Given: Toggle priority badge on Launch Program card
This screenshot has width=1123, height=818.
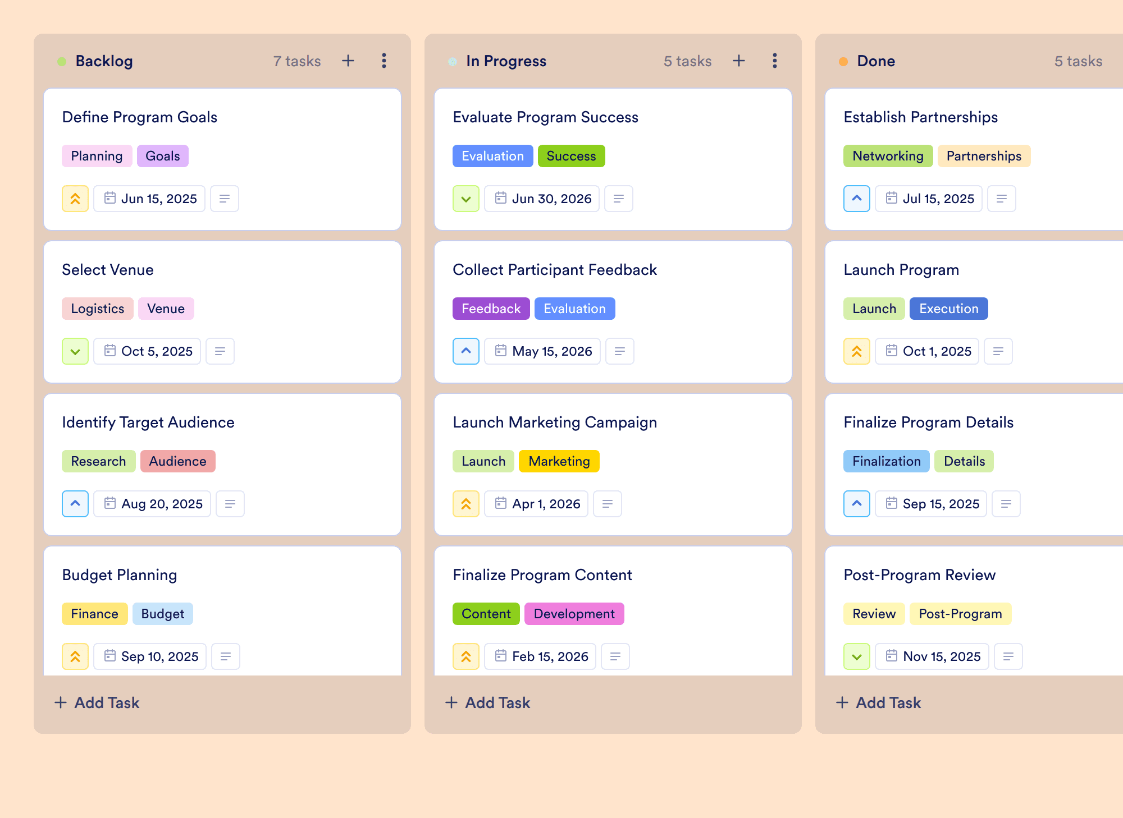Looking at the screenshot, I should [x=857, y=351].
